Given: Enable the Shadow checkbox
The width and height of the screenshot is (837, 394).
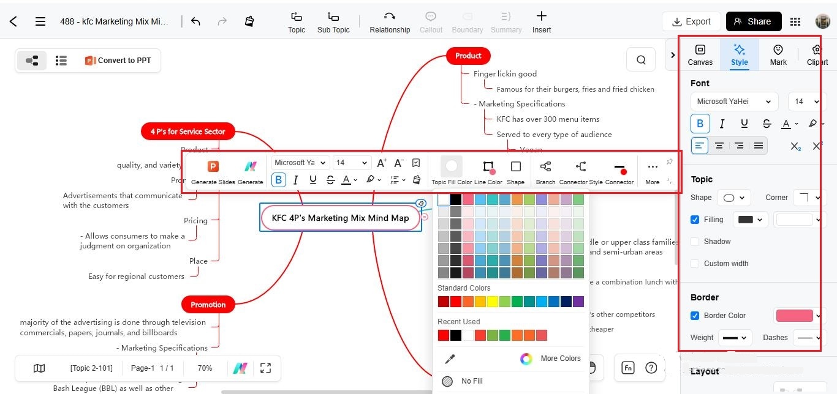Looking at the screenshot, I should pyautogui.click(x=695, y=242).
